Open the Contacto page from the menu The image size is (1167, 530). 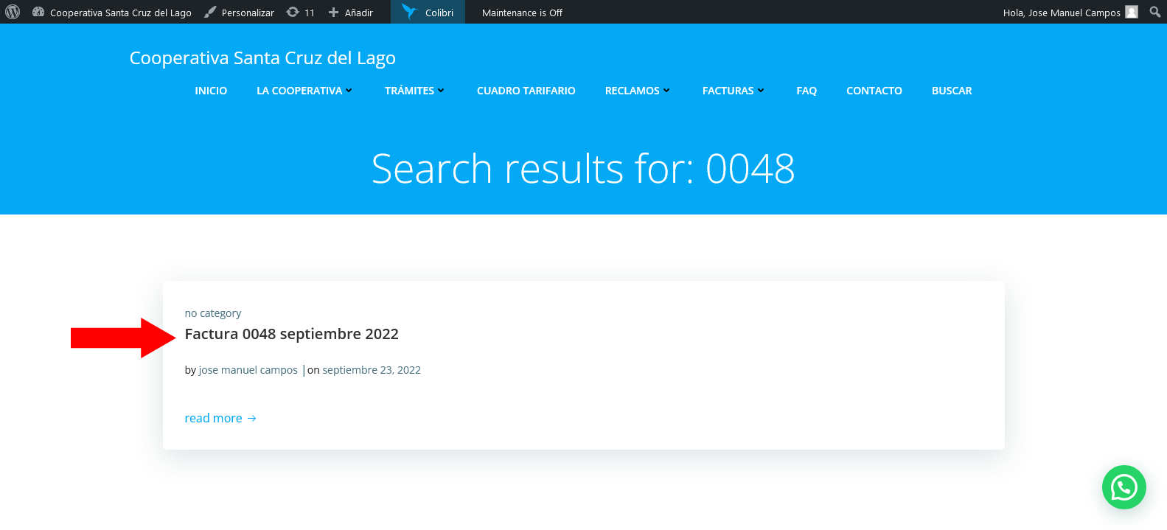(x=874, y=91)
